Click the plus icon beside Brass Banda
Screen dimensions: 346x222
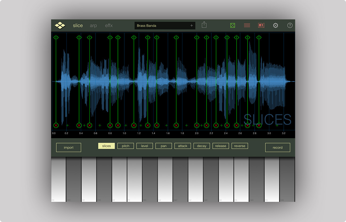coord(191,25)
